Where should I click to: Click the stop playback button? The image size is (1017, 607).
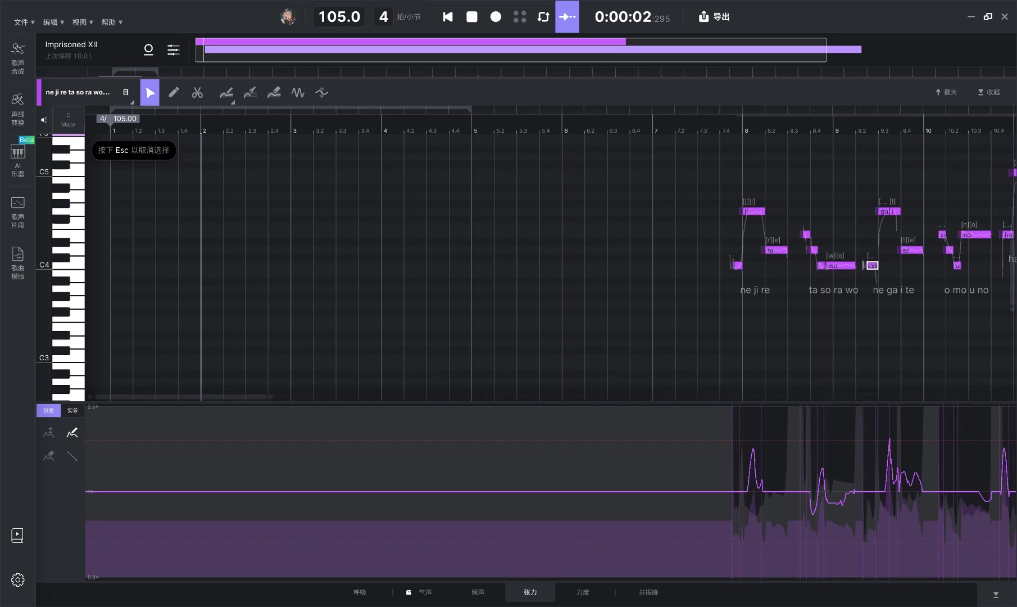[x=472, y=17]
